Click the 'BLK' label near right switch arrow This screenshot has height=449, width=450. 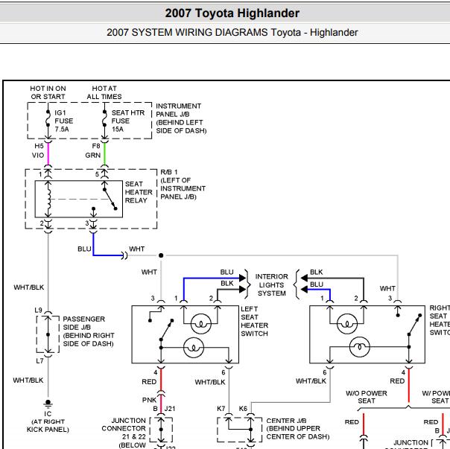click(317, 272)
